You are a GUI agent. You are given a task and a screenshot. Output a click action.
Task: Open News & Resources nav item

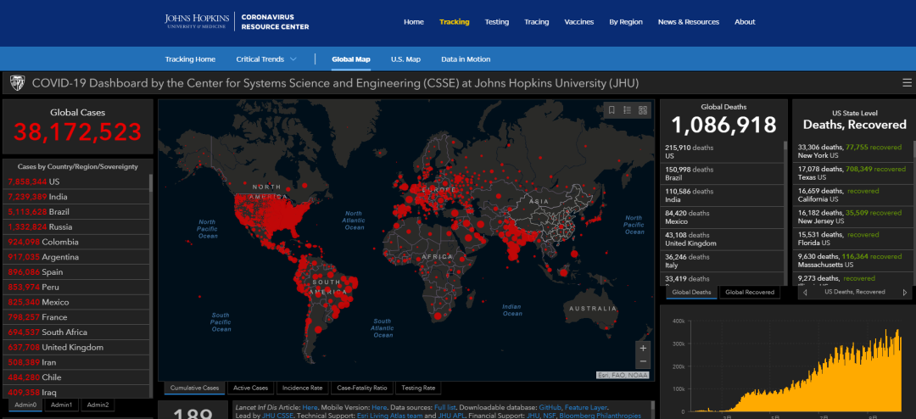(x=688, y=21)
